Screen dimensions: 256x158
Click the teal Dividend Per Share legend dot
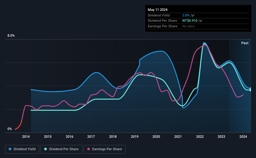[46, 149]
